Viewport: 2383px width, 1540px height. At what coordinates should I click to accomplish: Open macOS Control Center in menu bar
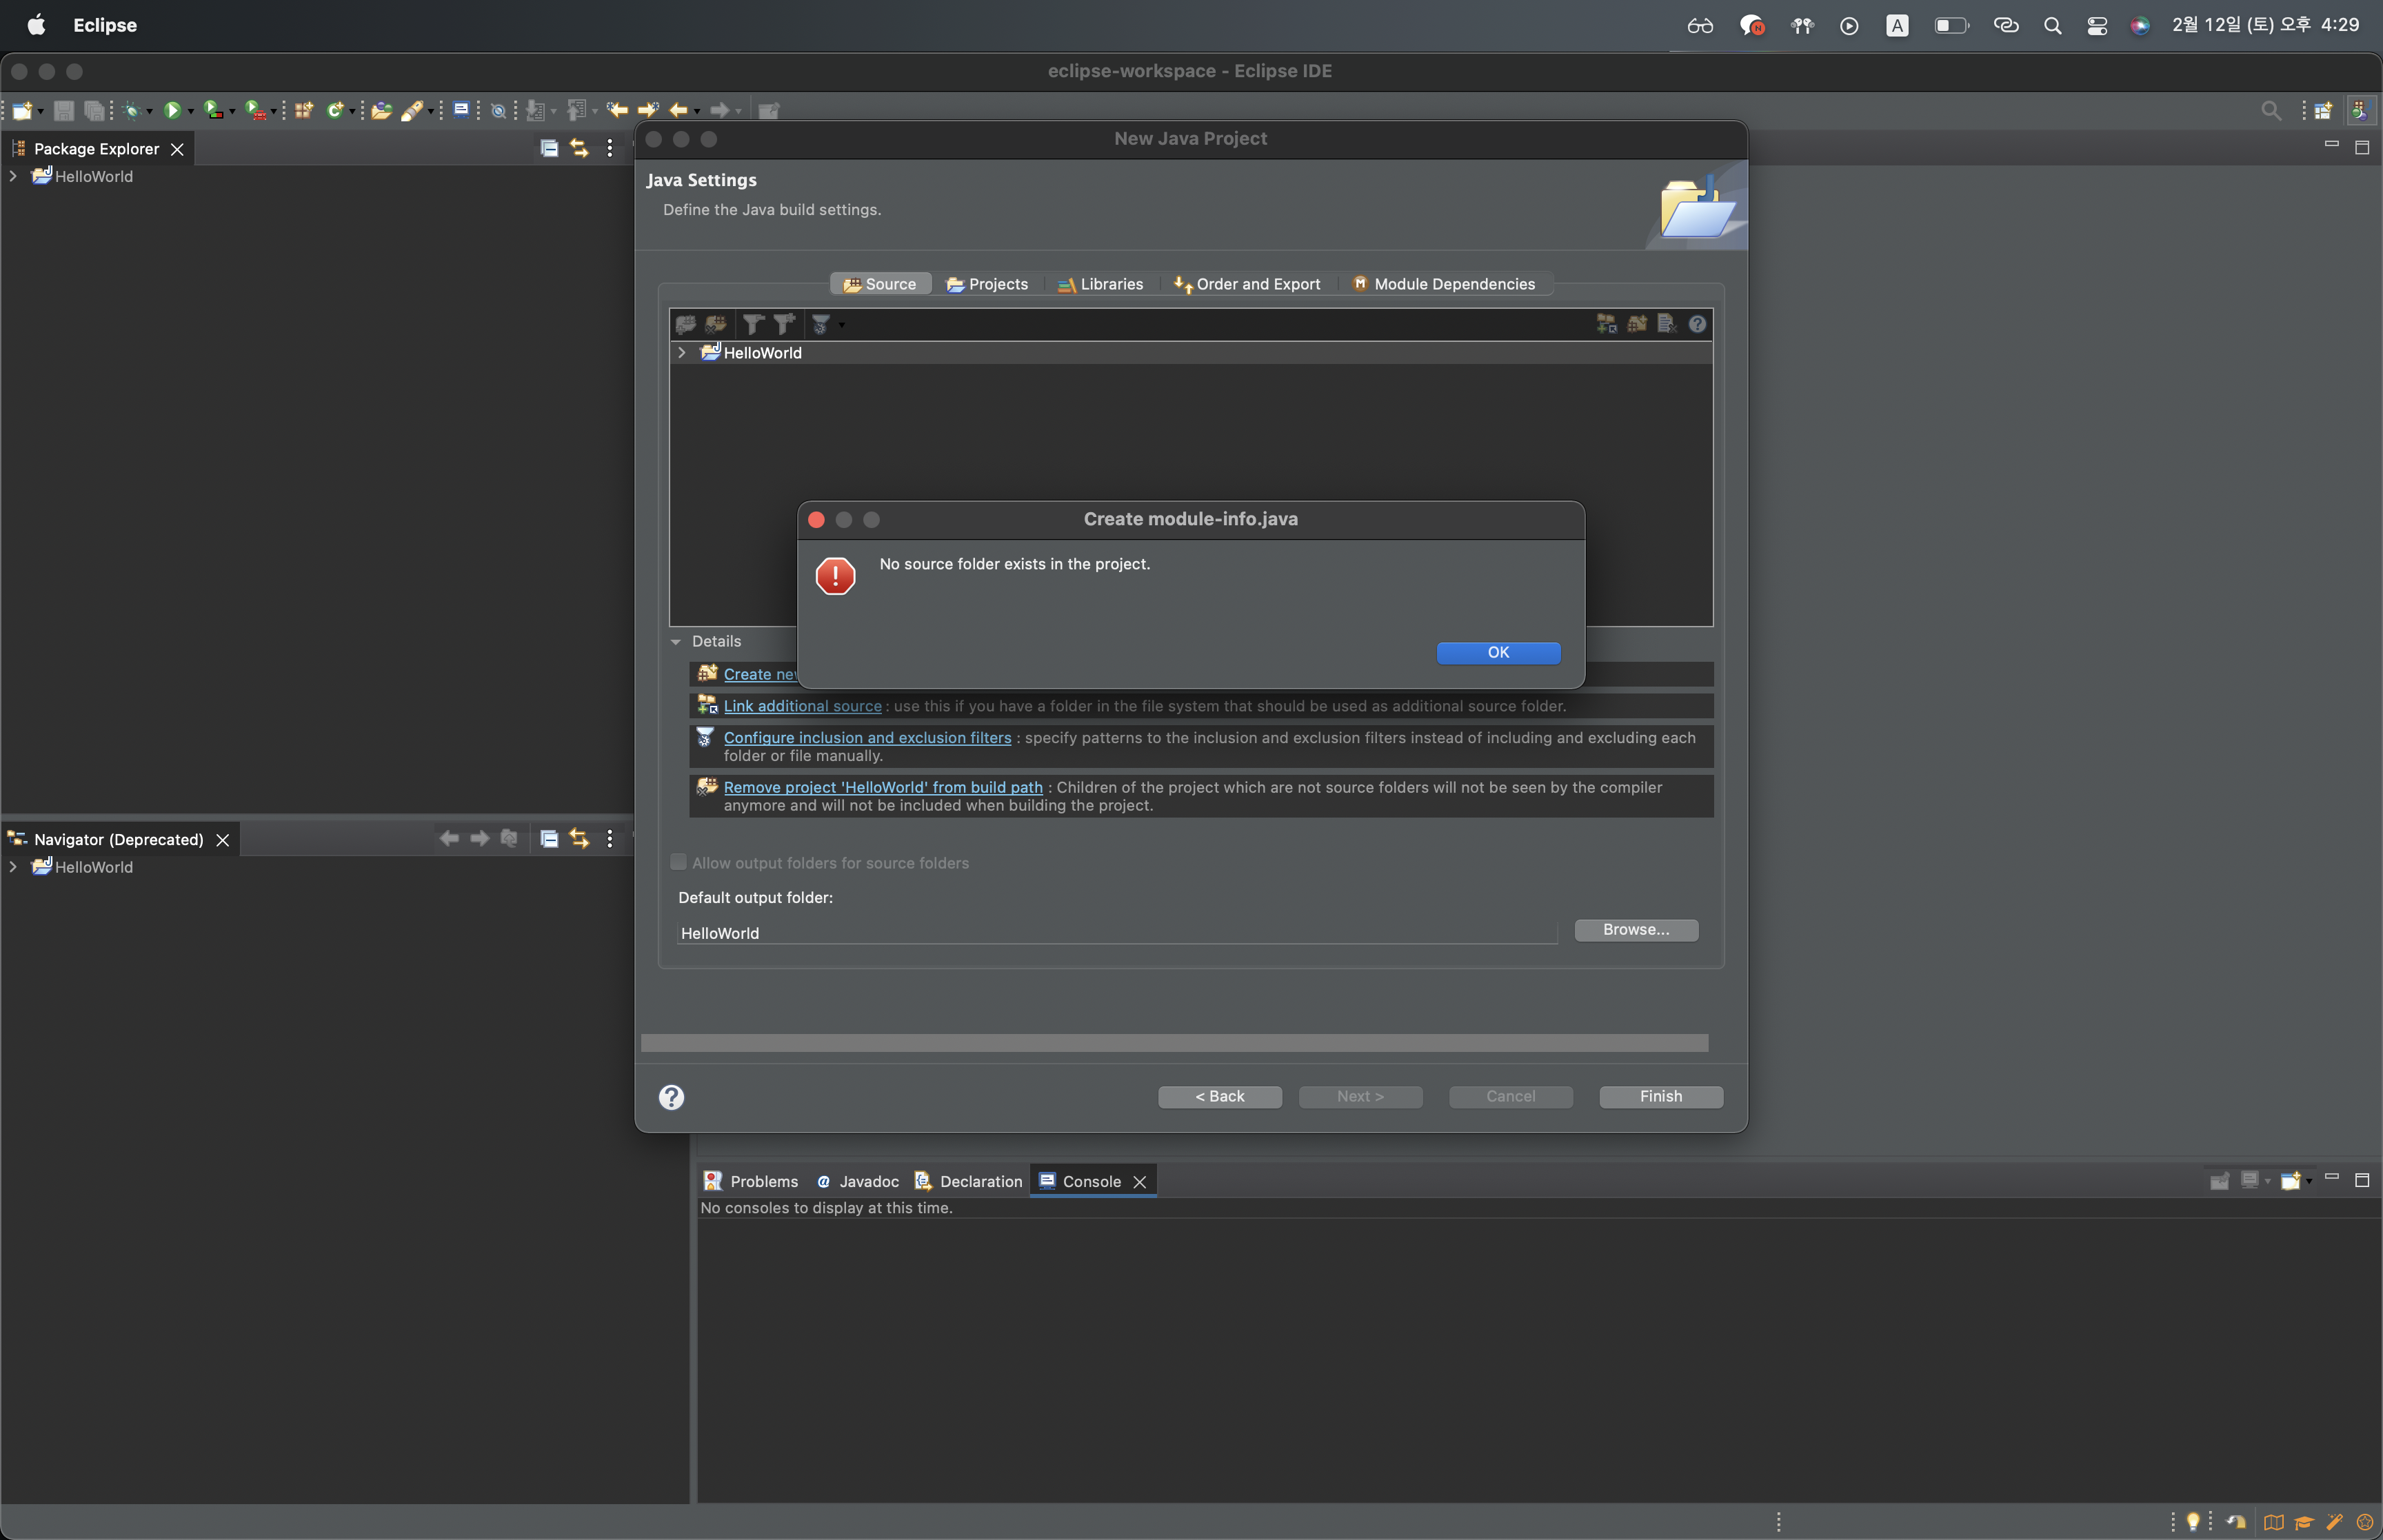point(2097,25)
